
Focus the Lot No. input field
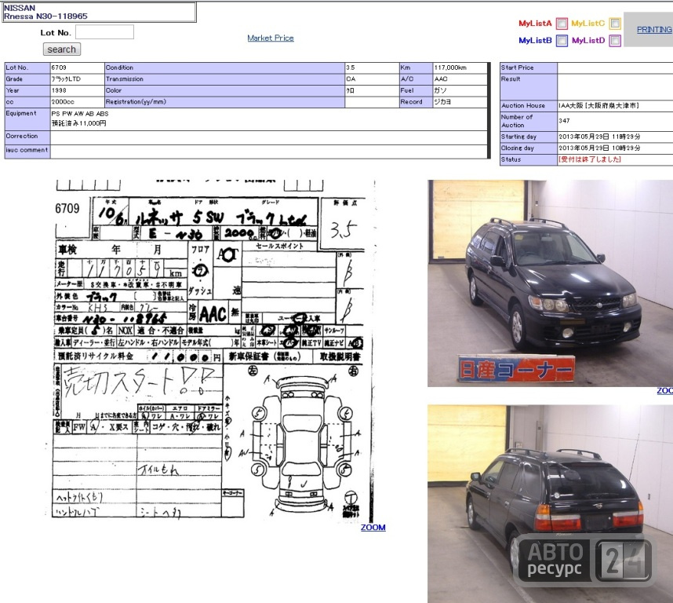point(105,32)
